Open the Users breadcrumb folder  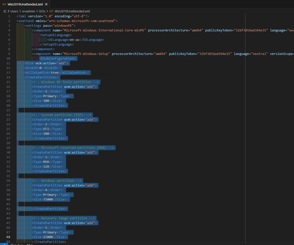[x=14, y=11]
